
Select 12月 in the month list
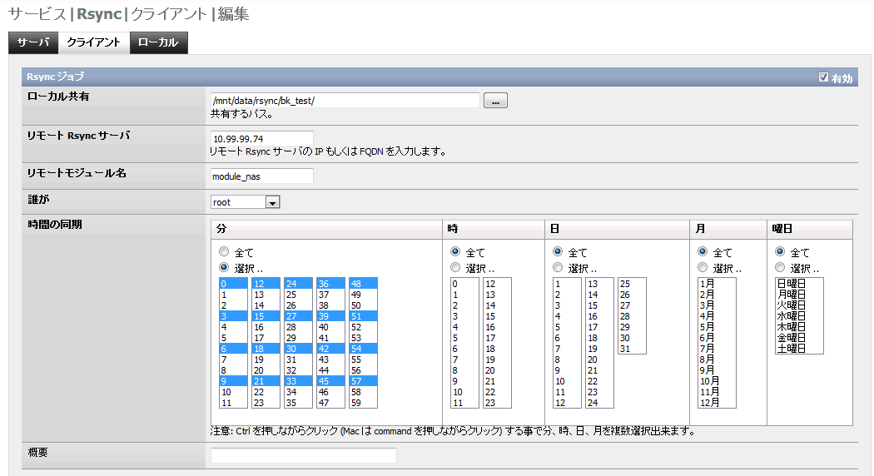click(717, 403)
